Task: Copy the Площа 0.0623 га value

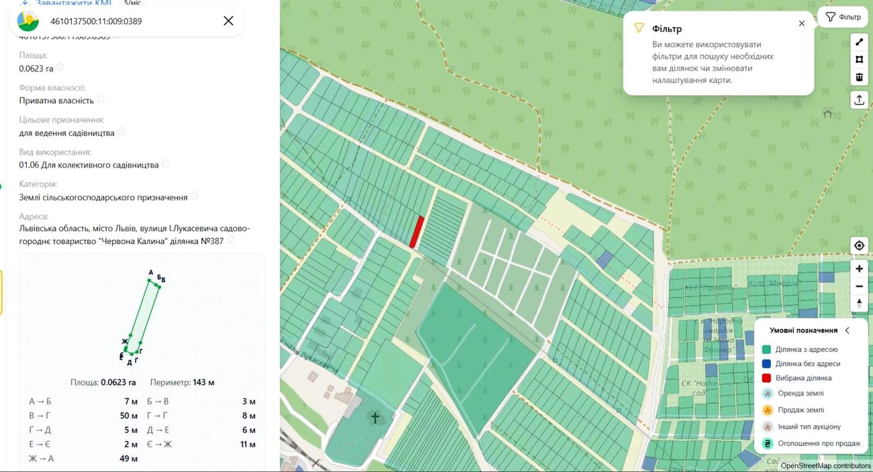Action: coord(61,67)
